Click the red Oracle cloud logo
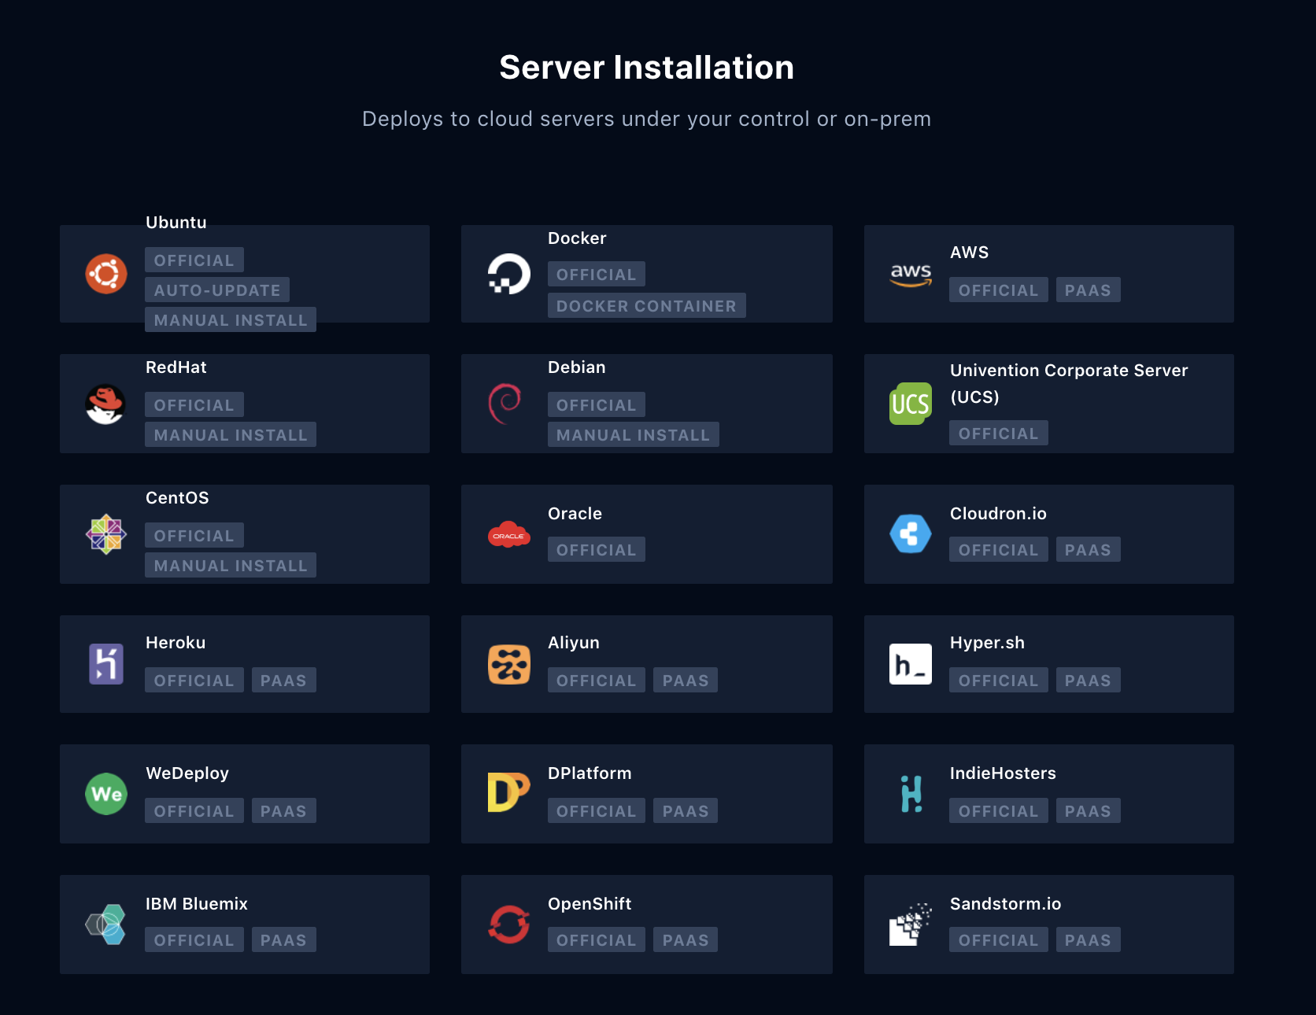Screen dimensions: 1316x1015 [x=508, y=535]
